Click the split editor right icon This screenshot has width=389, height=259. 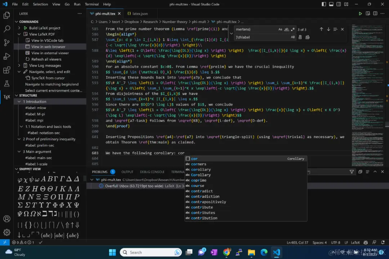375,14
